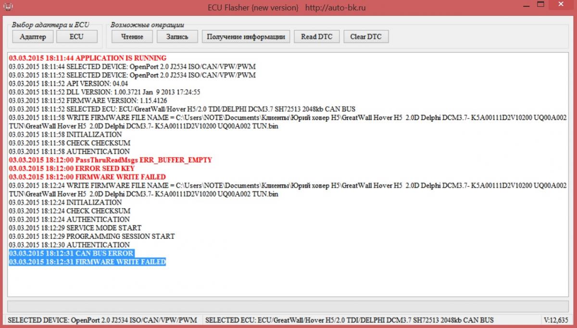The image size is (577, 328).
Task: Click the SELECTED ECU status bar entry
Action: coord(349,320)
